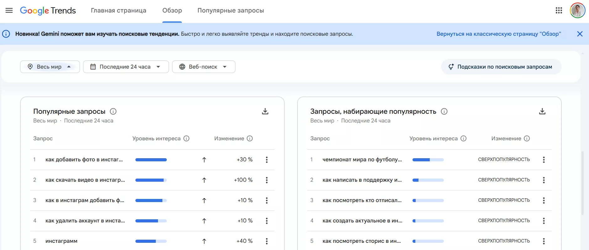Click the +30 % change value
Screen dimensions: 589x250
[245, 159]
